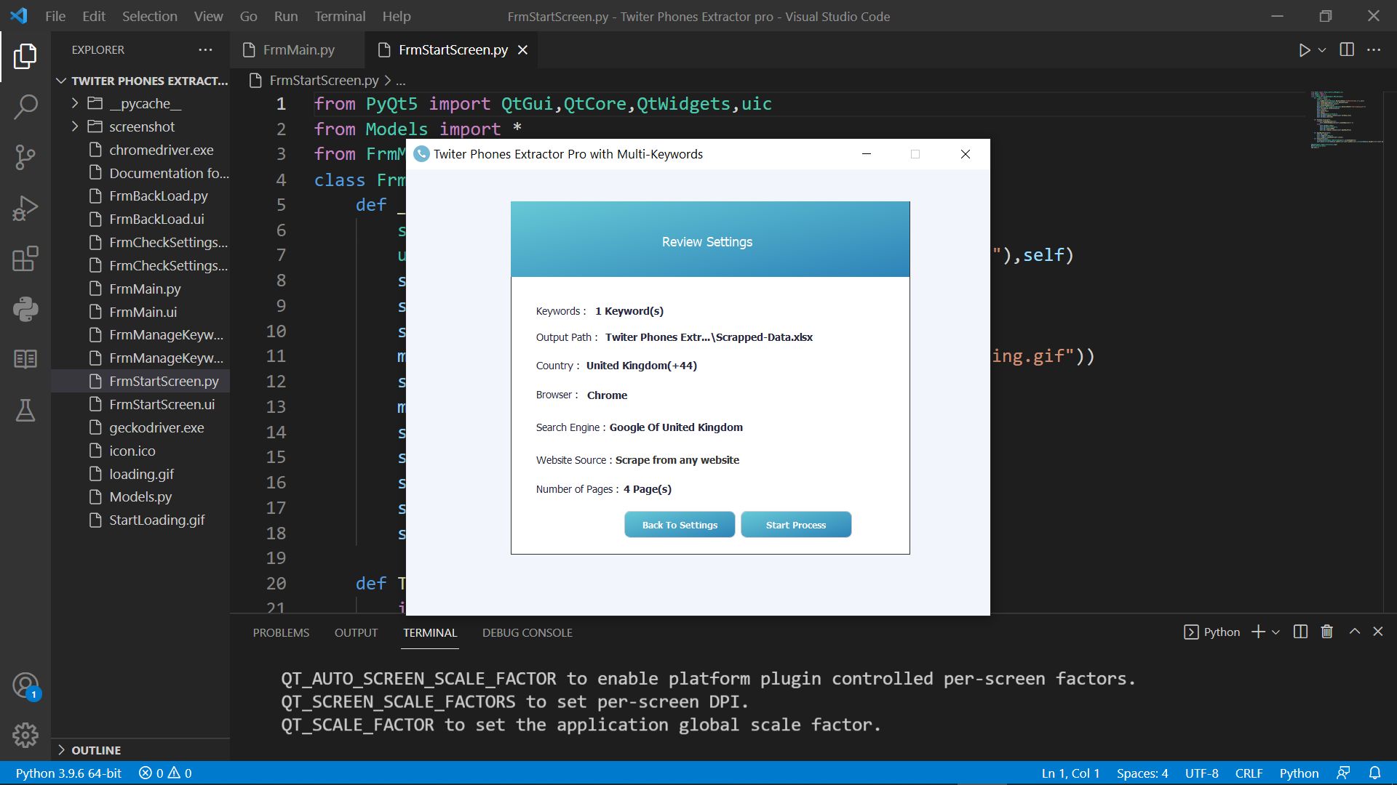Open the Accounts icon with badge
Viewport: 1397px width, 785px height.
(25, 685)
